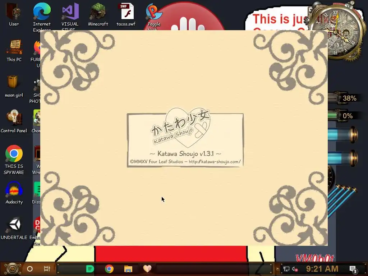Click the Katawa Shoujo heart taskbar icon
368x276 pixels.
(147, 268)
